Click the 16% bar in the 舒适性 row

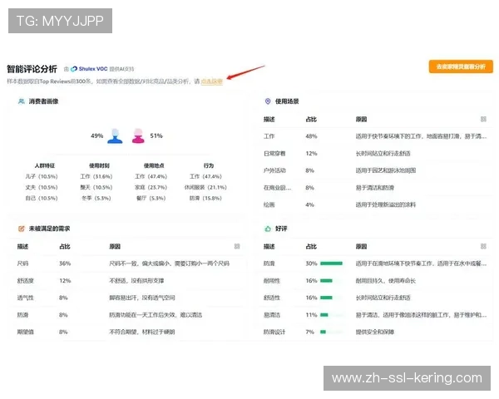(326, 298)
